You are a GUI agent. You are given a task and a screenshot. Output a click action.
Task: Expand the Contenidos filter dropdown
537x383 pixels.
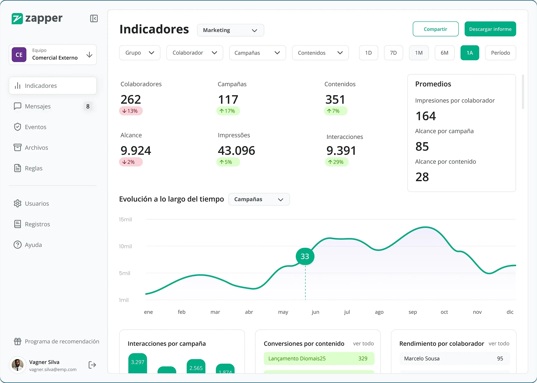[320, 53]
